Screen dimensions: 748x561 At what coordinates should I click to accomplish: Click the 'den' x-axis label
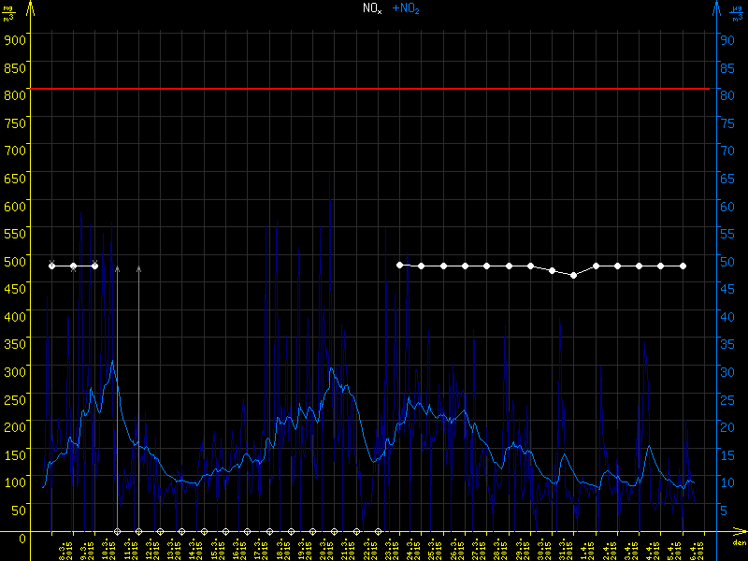point(738,543)
